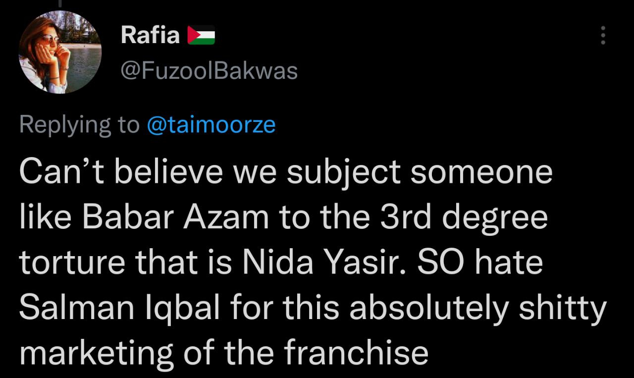The width and height of the screenshot is (634, 378).
Task: Click the words 'SO hate' in tweet
Action: 480,262
